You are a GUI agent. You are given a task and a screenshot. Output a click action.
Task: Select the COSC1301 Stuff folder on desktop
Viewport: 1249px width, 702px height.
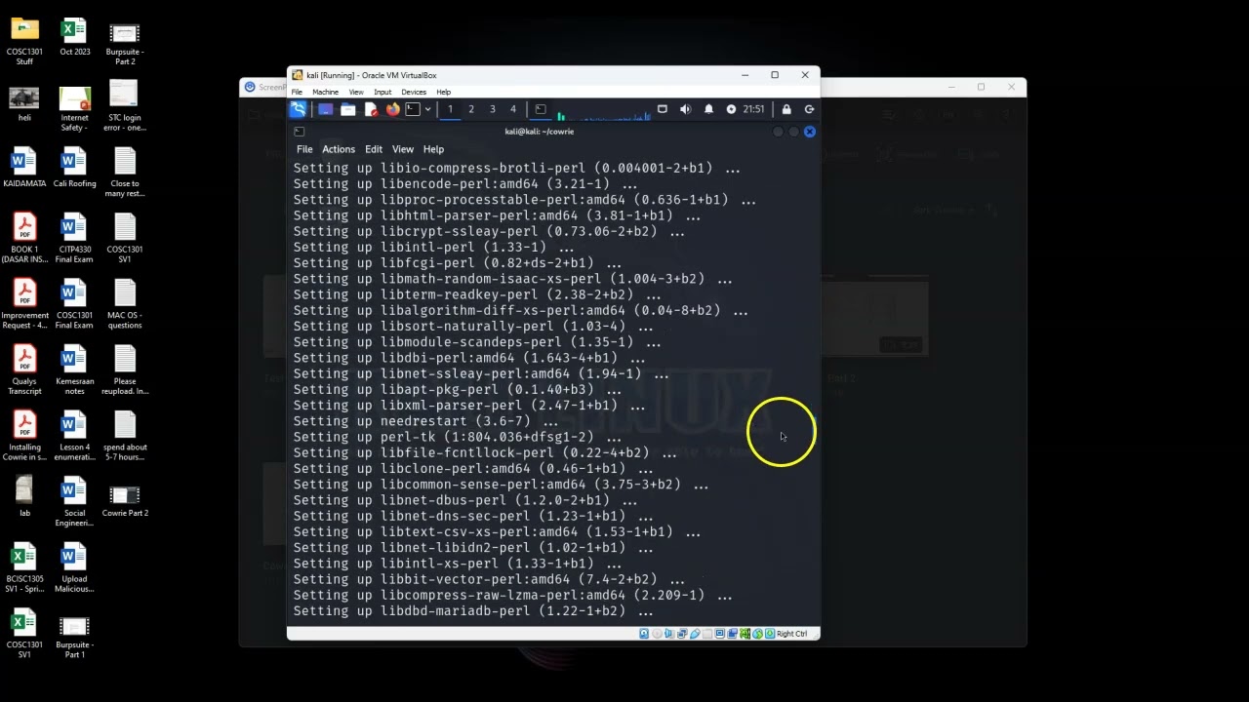coord(24,41)
